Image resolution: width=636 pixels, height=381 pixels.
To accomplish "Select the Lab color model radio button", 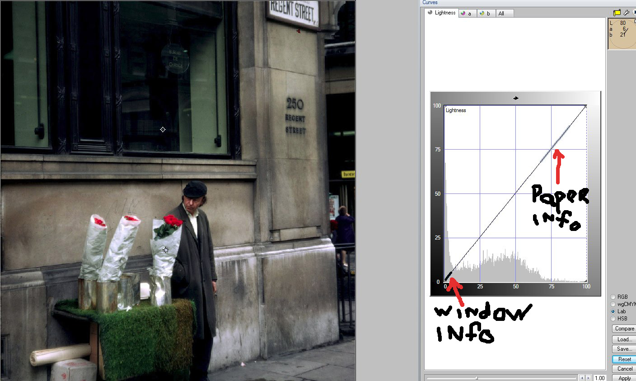I will click(x=613, y=311).
